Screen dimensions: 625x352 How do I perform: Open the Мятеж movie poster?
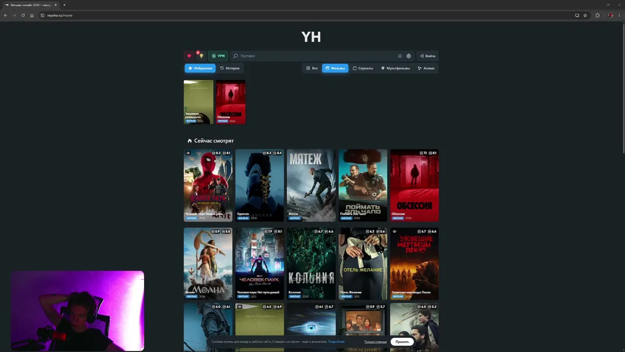(x=311, y=185)
